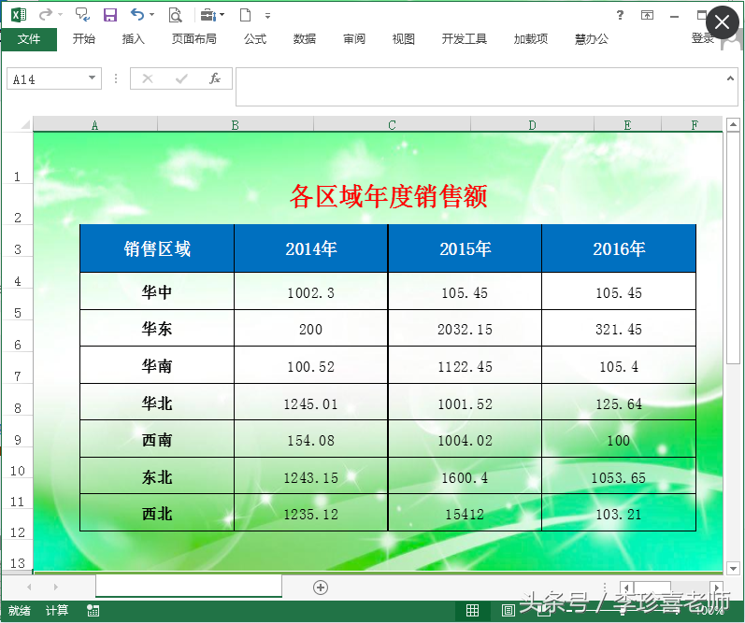The height and width of the screenshot is (623, 745).
Task: Click the 西北 region cell
Action: pyautogui.click(x=157, y=514)
